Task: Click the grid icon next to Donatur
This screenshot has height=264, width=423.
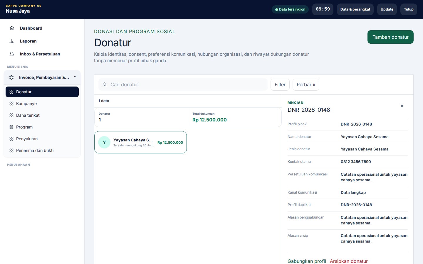Action: pyautogui.click(x=11, y=92)
